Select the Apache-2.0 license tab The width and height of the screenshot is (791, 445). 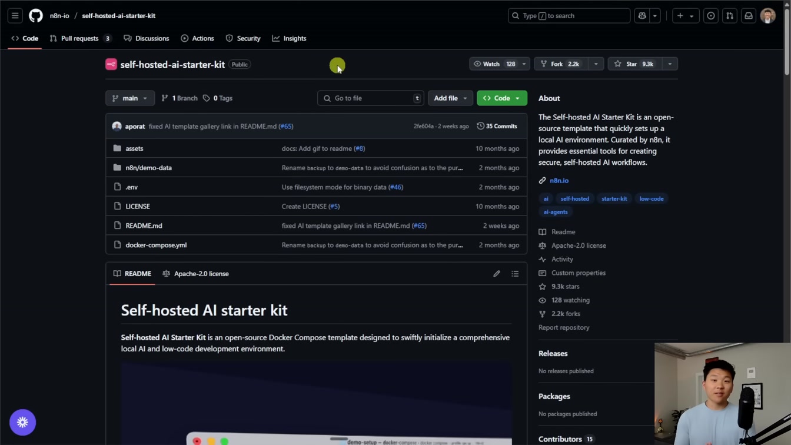point(195,274)
